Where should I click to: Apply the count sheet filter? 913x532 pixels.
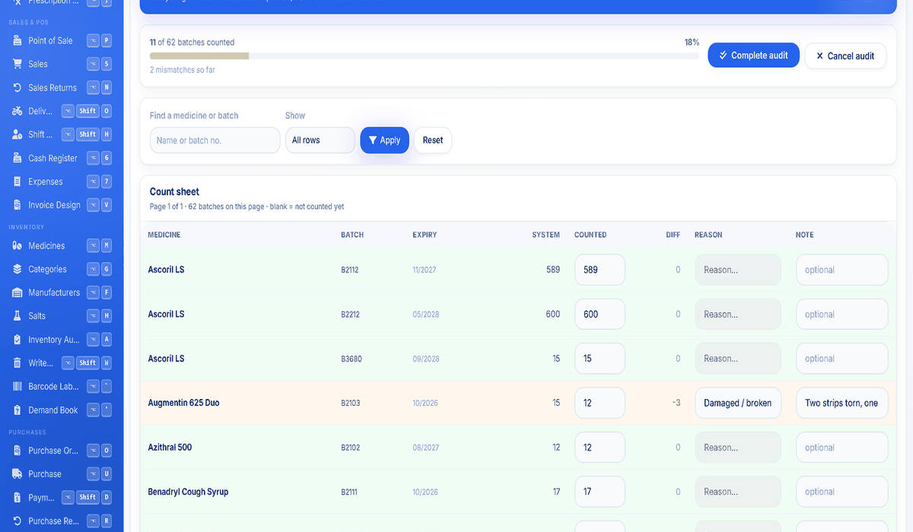[x=385, y=140]
